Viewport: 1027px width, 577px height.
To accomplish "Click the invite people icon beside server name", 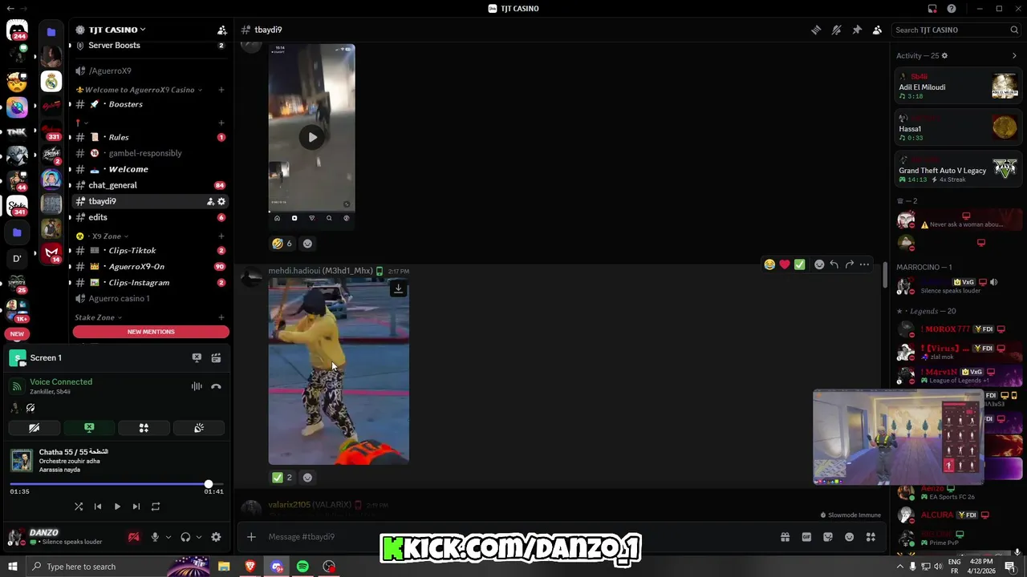I will click(221, 30).
